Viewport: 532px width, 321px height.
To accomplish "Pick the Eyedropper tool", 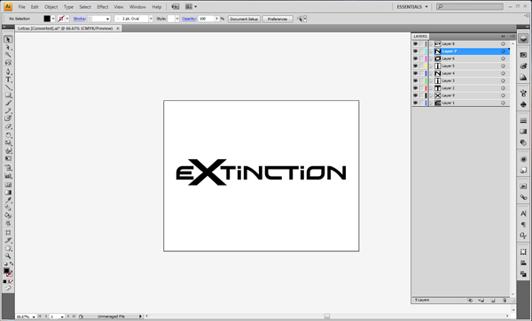I will [8, 200].
